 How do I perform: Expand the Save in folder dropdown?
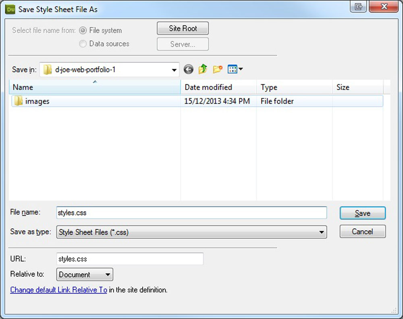[x=174, y=70]
